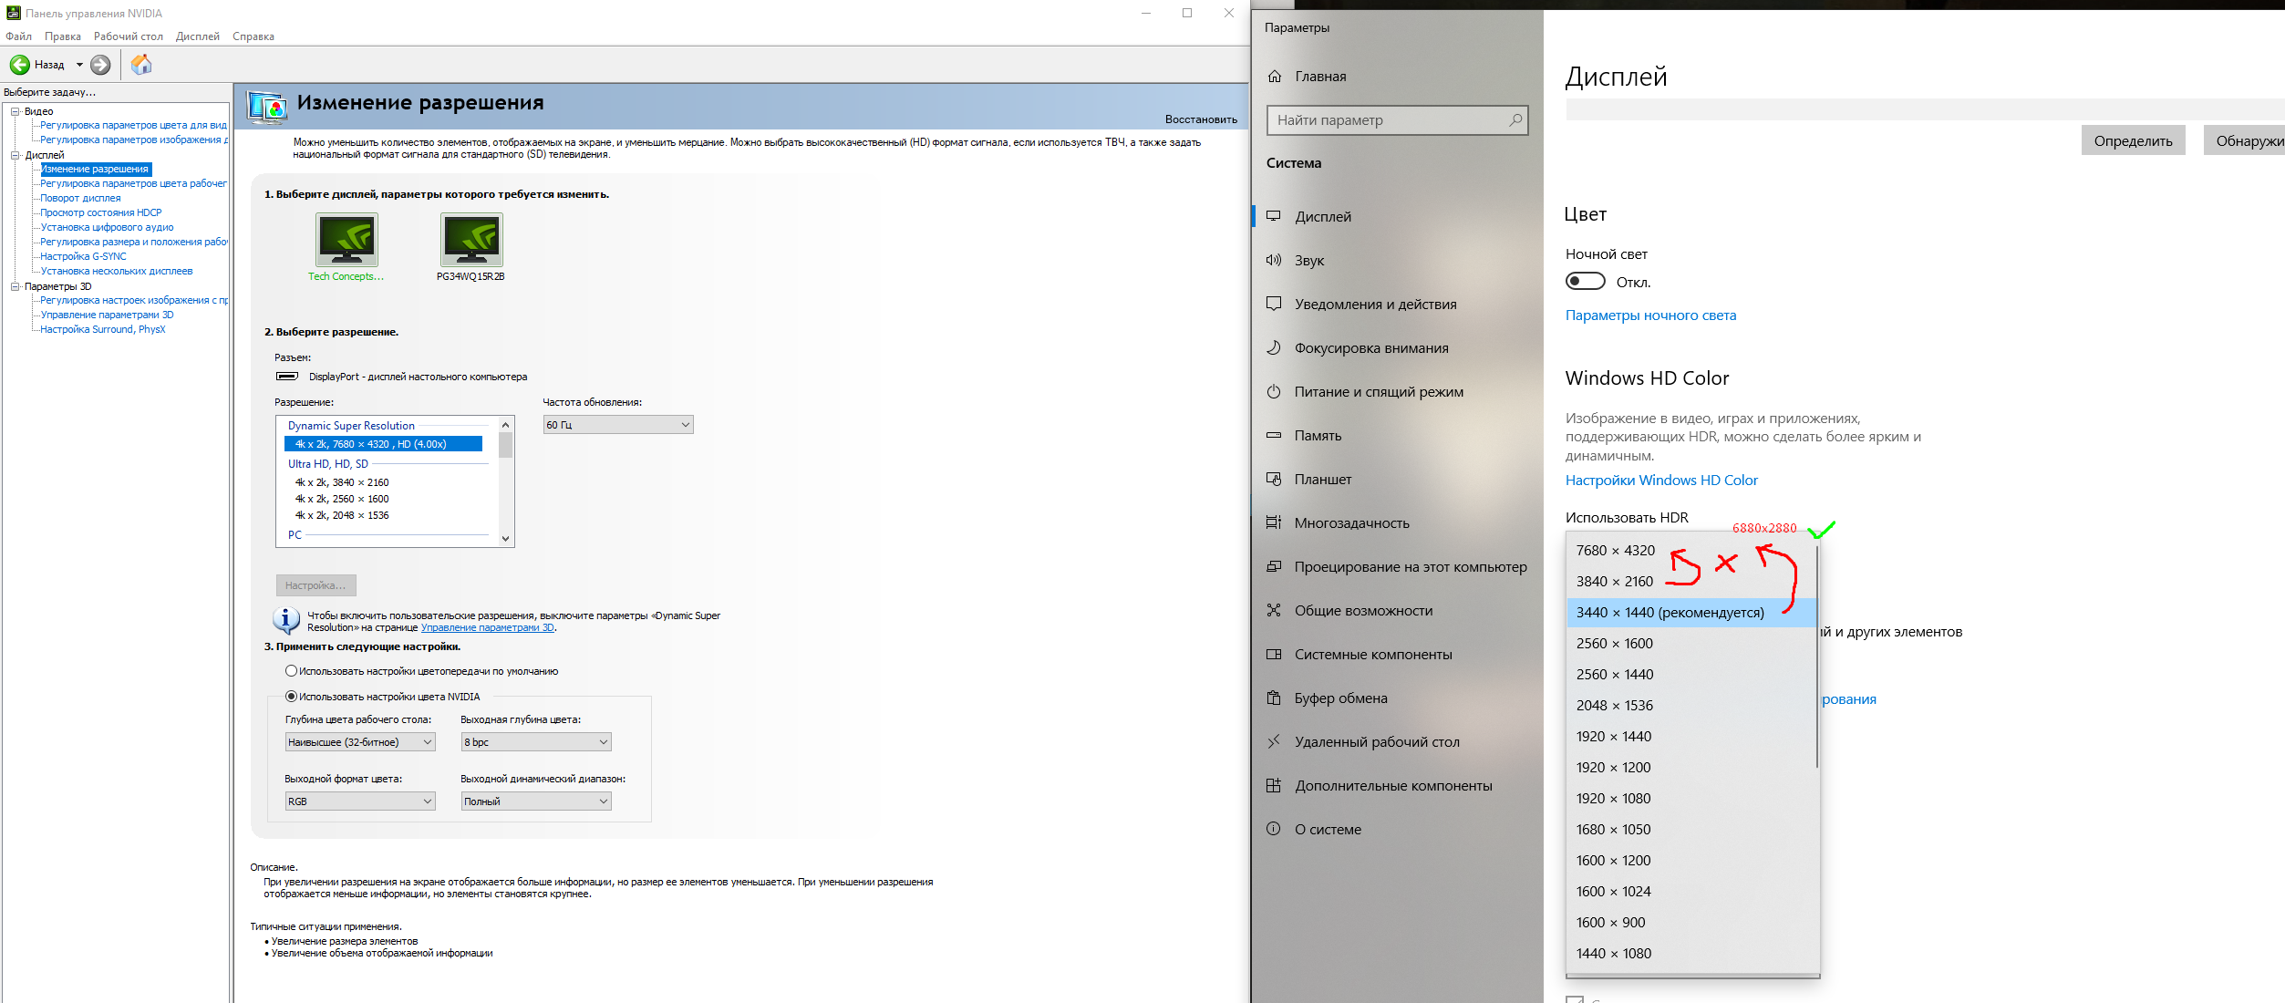2285x1003 pixels.
Task: Choose 2560 × 1440 in resolution list
Action: coord(1614,675)
